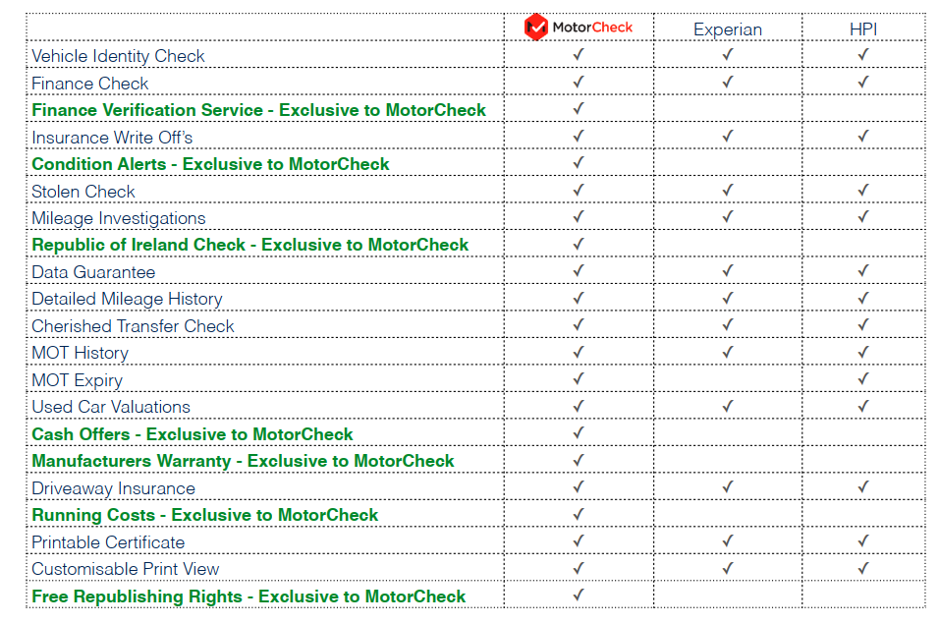
Task: Select the Detailed Mileage History row label
Action: [x=127, y=299]
